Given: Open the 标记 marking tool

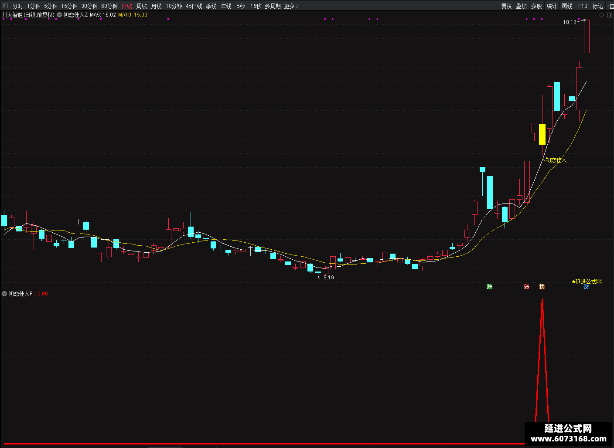Looking at the screenshot, I should point(597,6).
